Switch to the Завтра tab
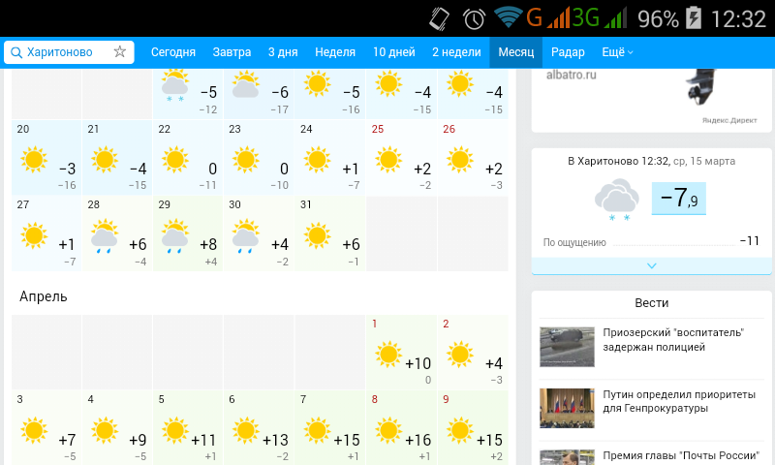This screenshot has width=775, height=465. [x=232, y=52]
